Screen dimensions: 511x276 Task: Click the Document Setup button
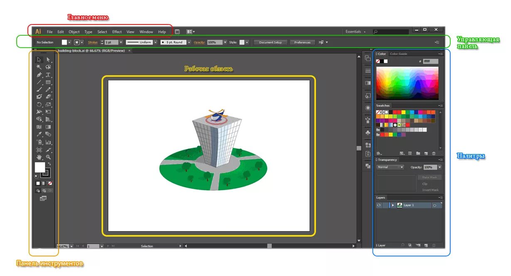(x=270, y=42)
